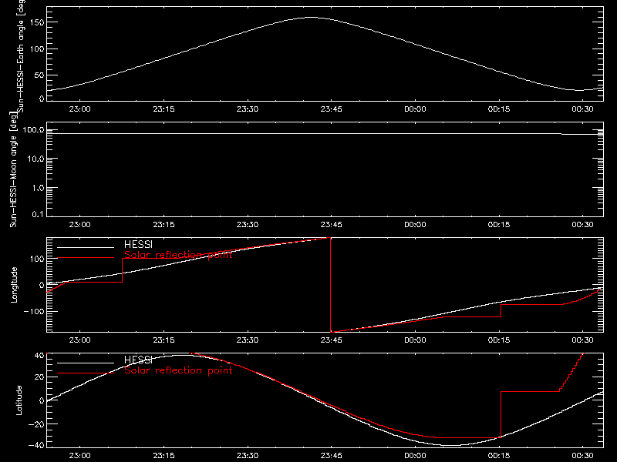
Task: Click the 0.1 tick on Moon angle plot
Action: pyautogui.click(x=38, y=214)
